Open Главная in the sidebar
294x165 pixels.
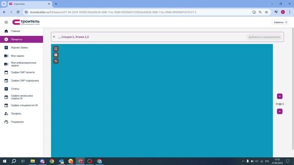(x=22, y=31)
